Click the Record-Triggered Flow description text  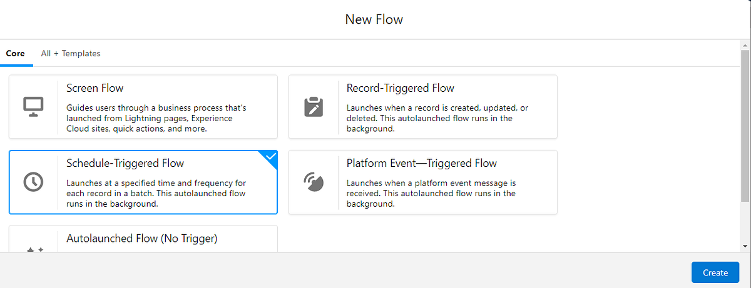[437, 119]
